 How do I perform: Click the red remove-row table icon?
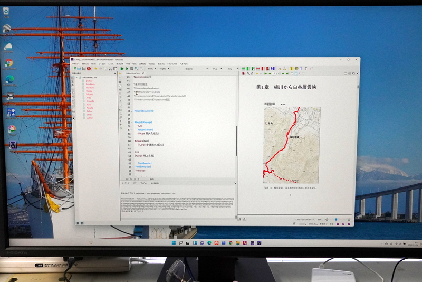258,69
